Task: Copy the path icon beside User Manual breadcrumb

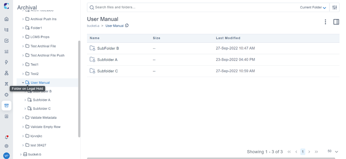Action: coord(127,25)
